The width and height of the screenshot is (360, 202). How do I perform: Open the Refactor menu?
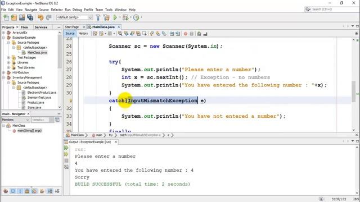click(57, 10)
